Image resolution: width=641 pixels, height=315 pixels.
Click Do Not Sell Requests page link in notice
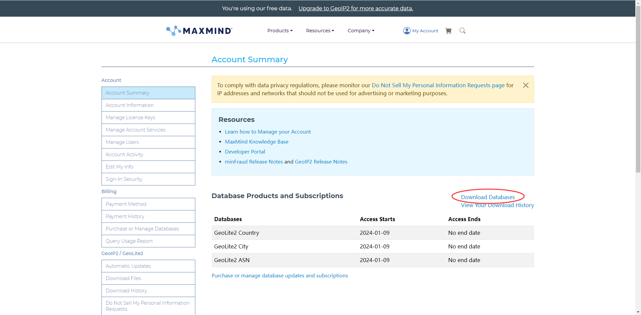[x=438, y=85]
